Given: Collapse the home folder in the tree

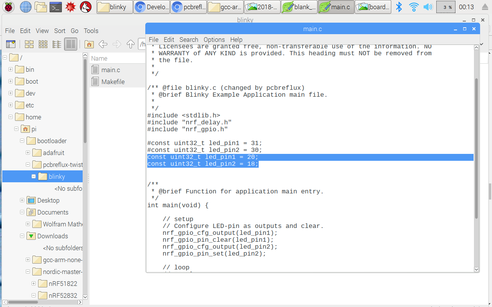Looking at the screenshot, I should (x=11, y=117).
